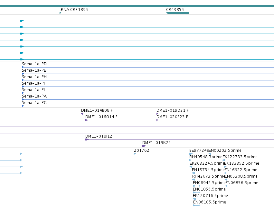274x207 pixels.
Task: Click the Sema-1a-PD transcript label
Action: [34, 64]
